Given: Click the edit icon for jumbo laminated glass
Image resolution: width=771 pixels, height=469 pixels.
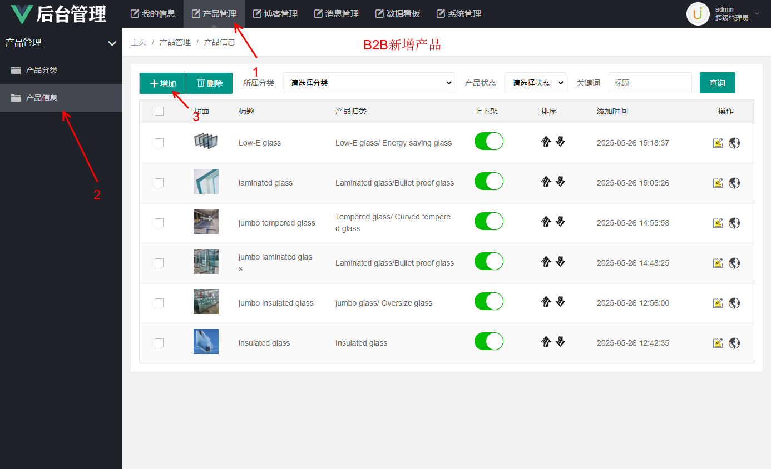Looking at the screenshot, I should point(718,263).
